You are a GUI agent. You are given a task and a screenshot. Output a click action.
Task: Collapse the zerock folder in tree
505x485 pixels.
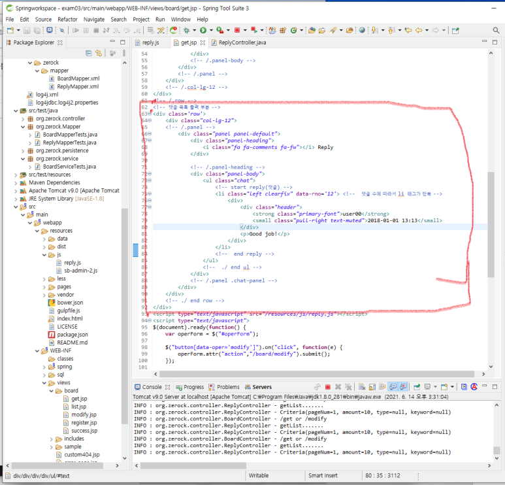30,63
